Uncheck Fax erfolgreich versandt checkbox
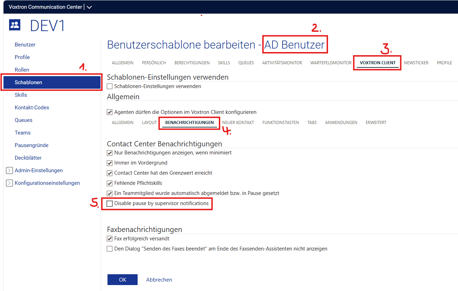458x291 pixels. coord(110,239)
